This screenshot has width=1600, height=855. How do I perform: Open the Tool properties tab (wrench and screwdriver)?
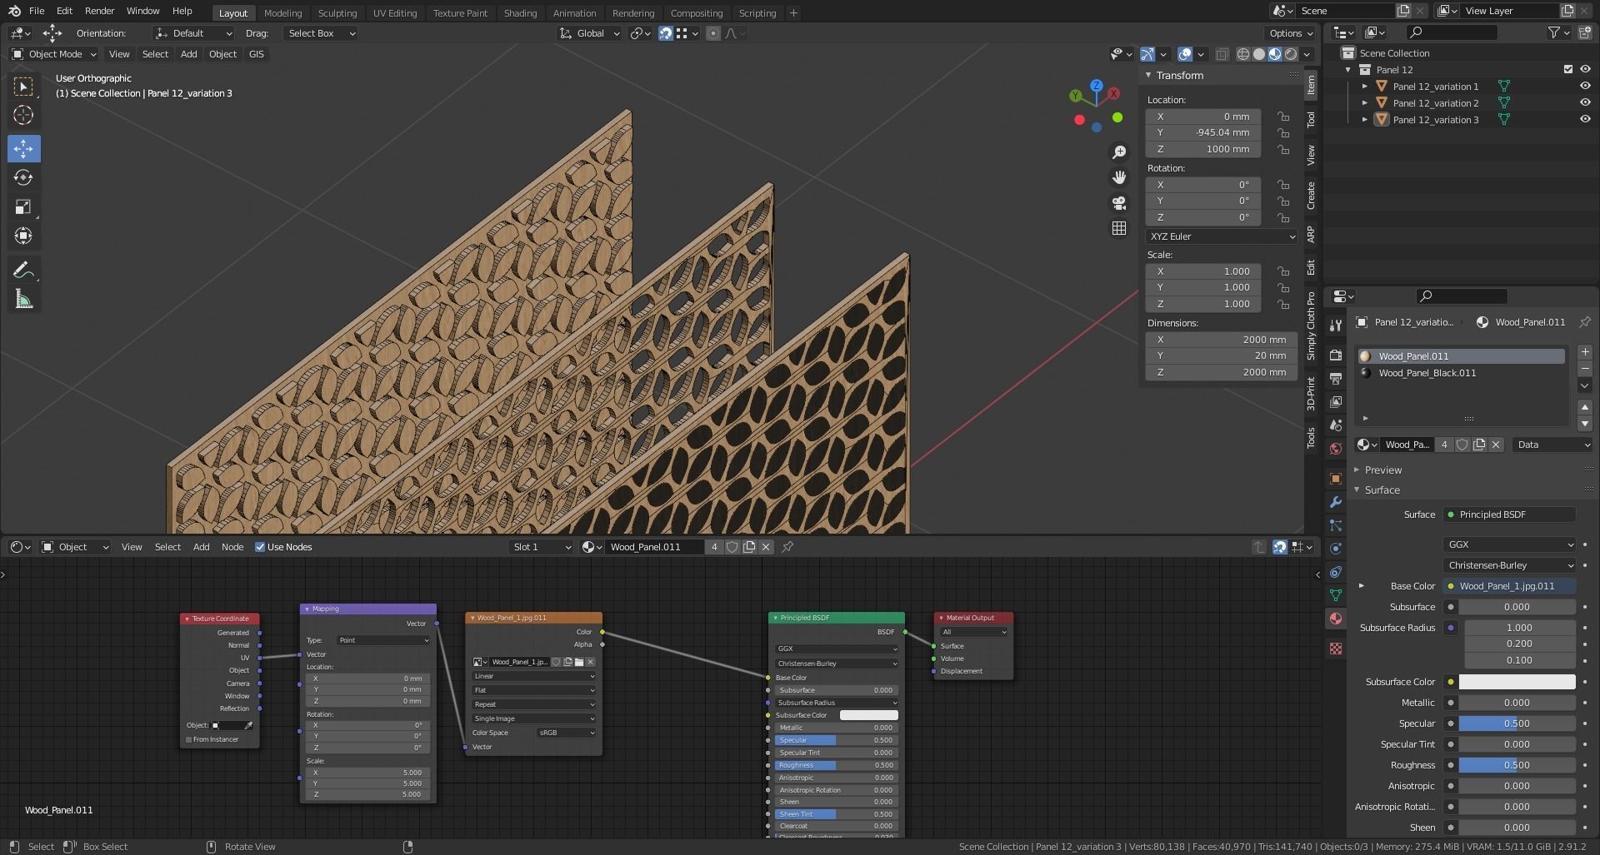(x=1336, y=325)
